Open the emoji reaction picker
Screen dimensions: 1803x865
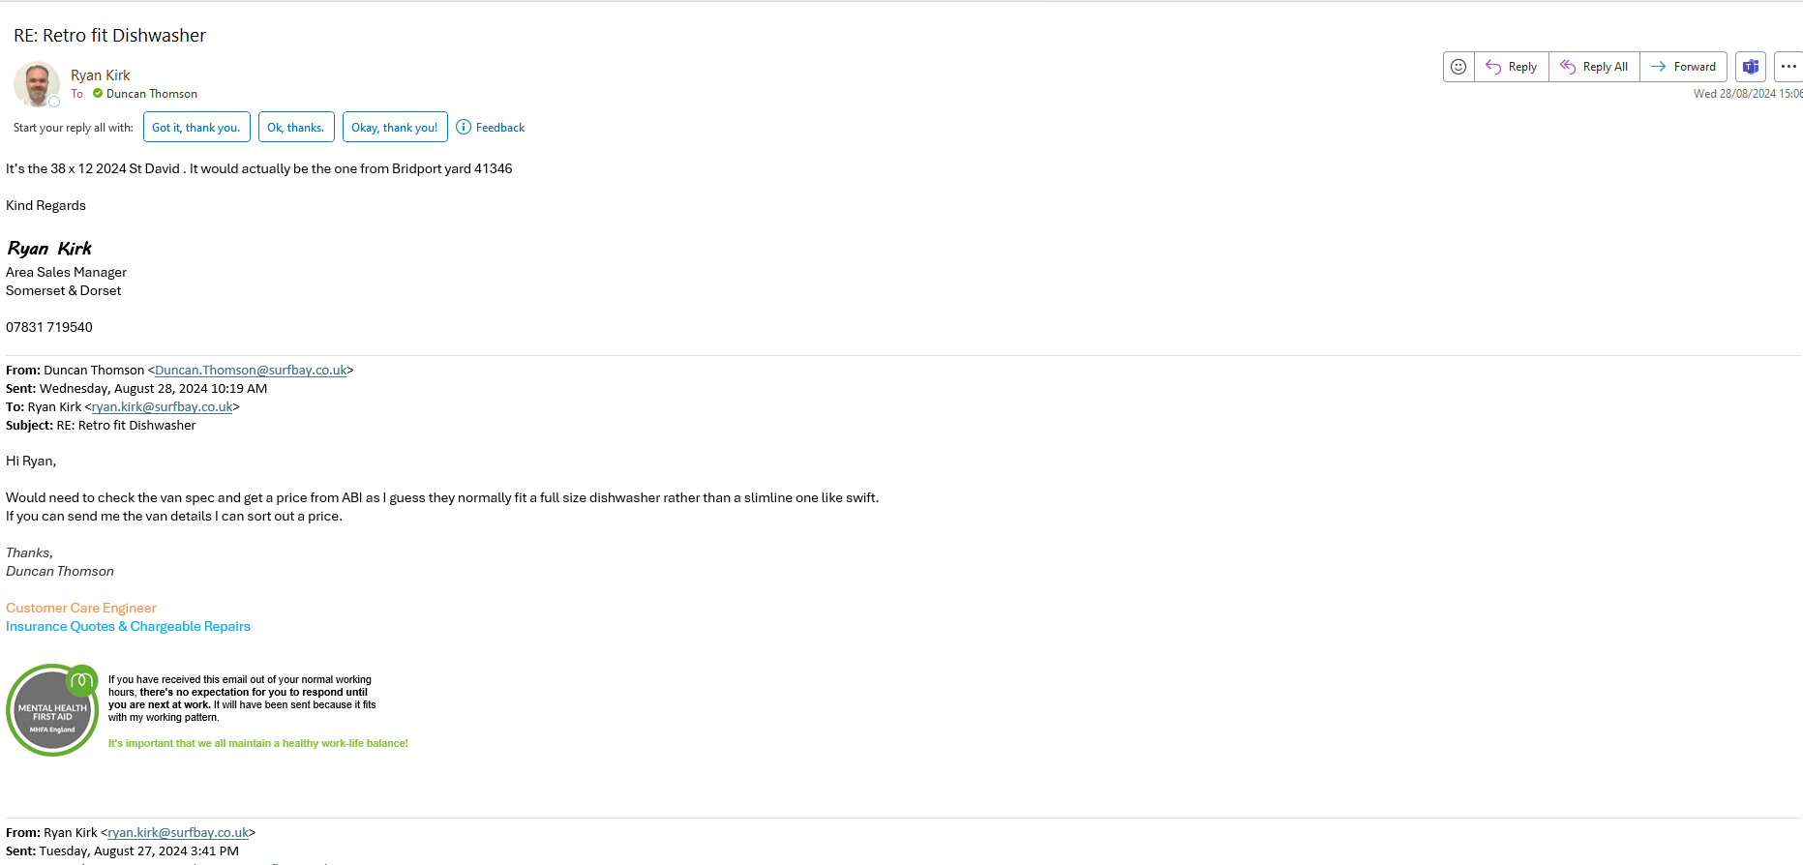point(1458,67)
